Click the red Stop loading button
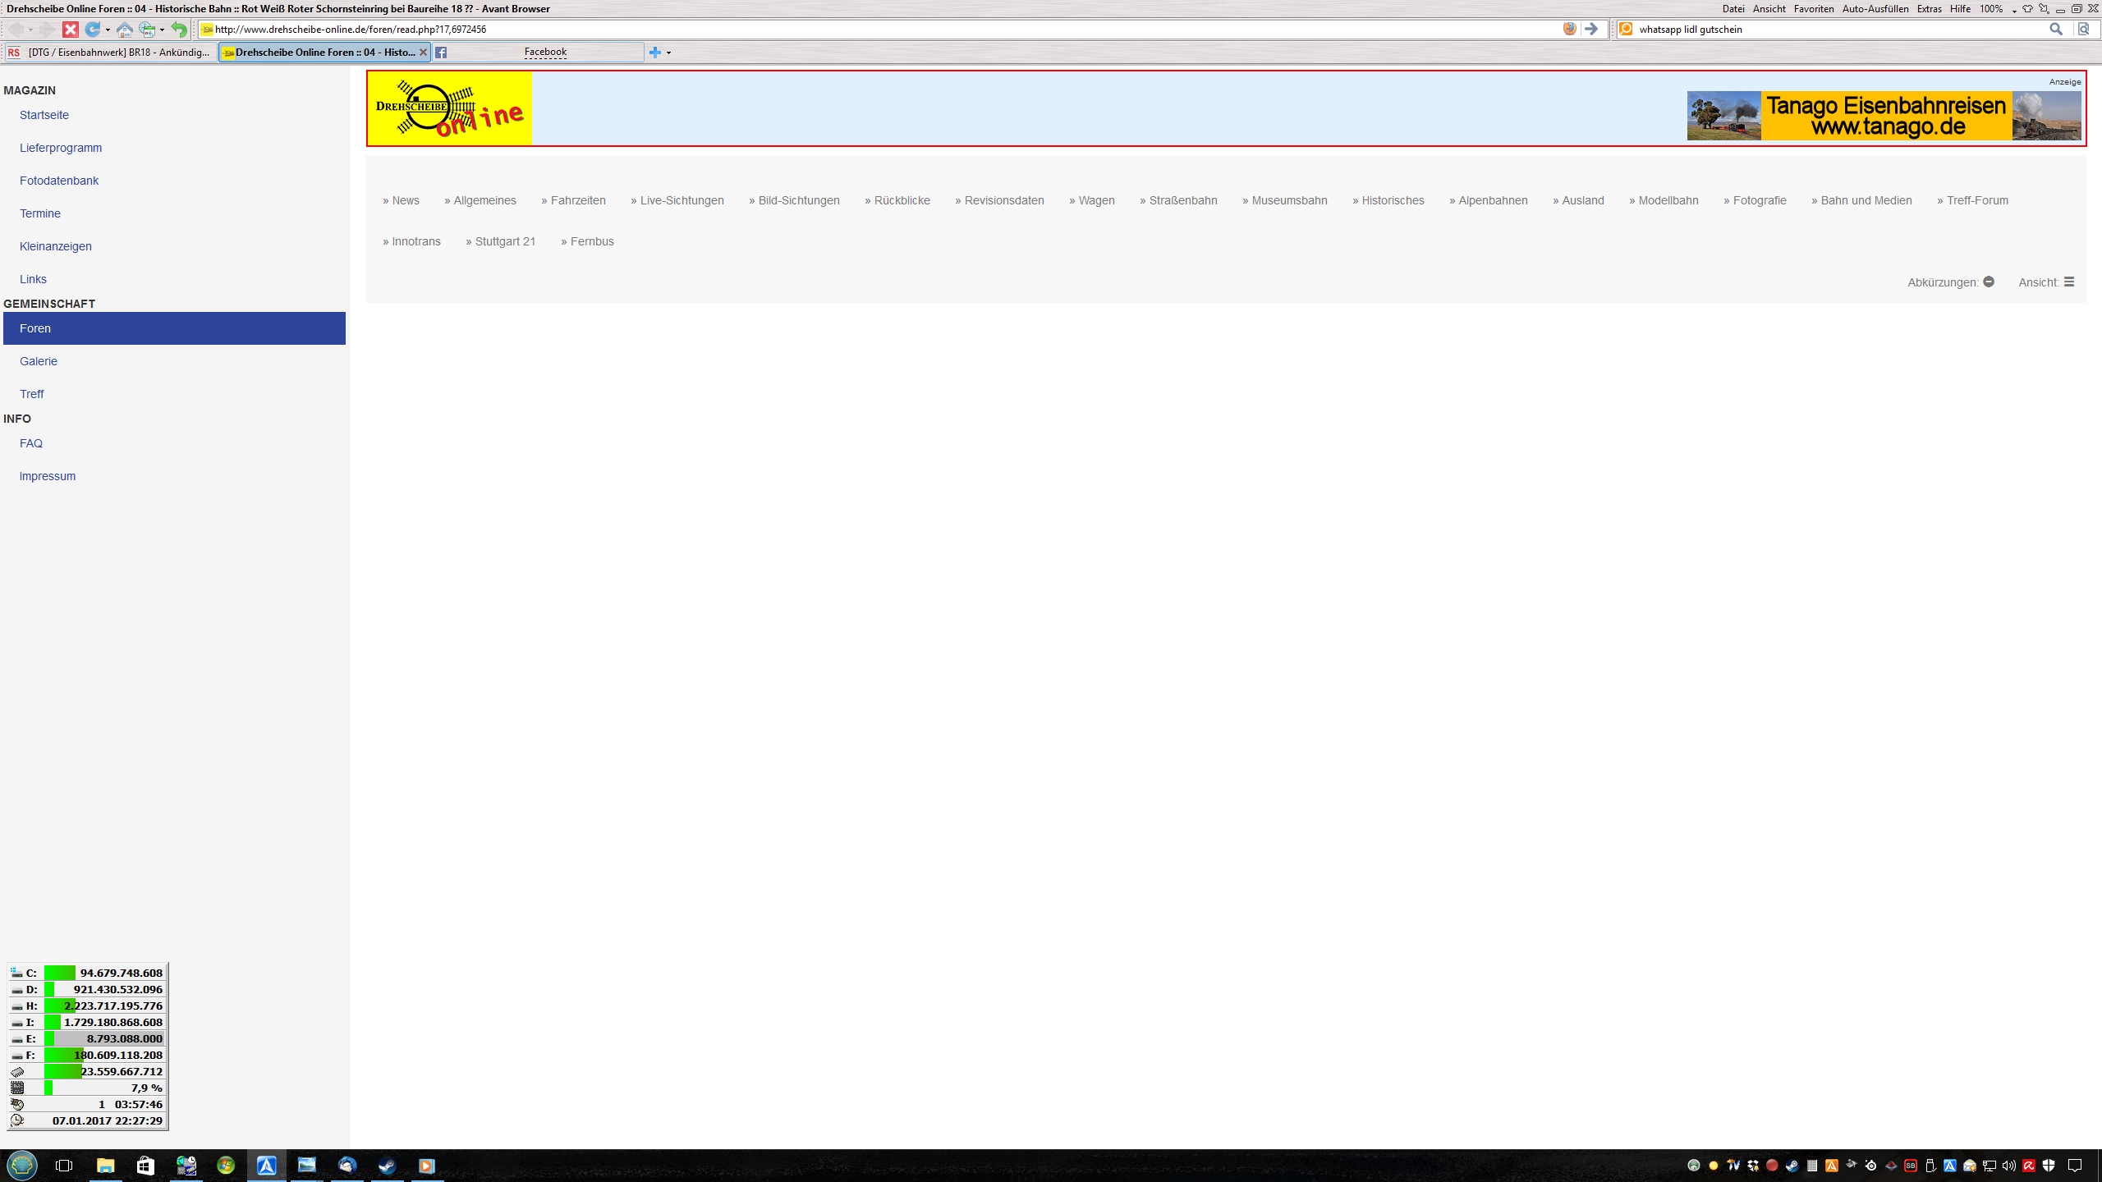2102x1182 pixels. point(71,30)
